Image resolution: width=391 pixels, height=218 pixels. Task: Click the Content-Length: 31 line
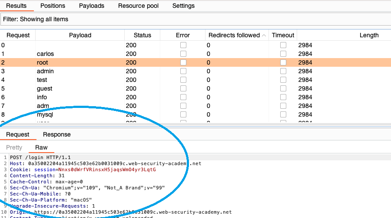pyautogui.click(x=37, y=176)
